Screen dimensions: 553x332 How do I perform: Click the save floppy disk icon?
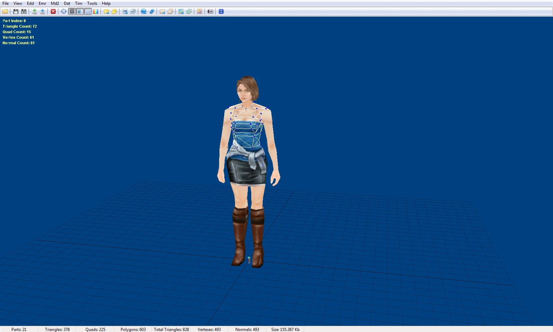point(16,11)
